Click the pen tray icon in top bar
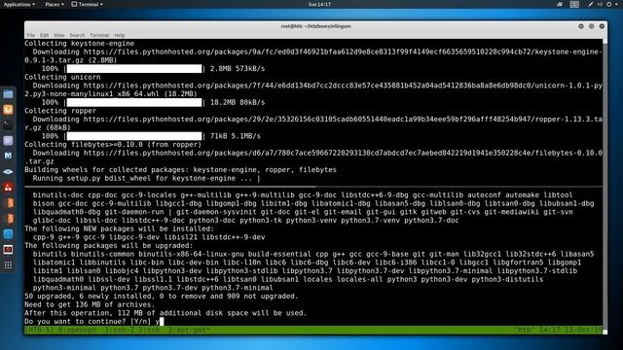The image size is (623, 350). (591, 4)
